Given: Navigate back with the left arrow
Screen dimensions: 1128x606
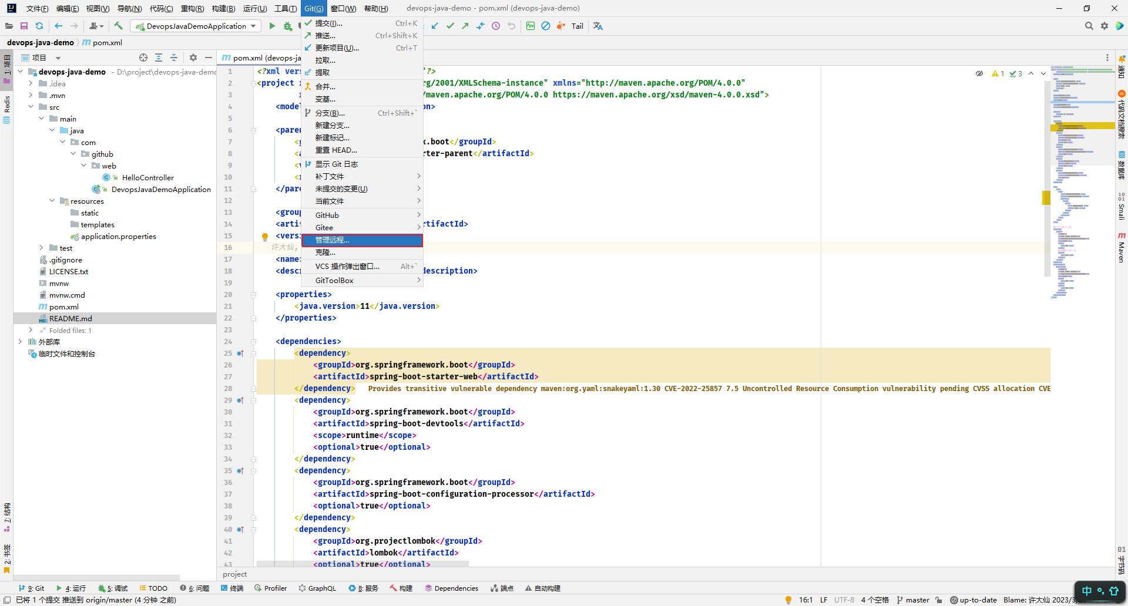Looking at the screenshot, I should pos(58,26).
